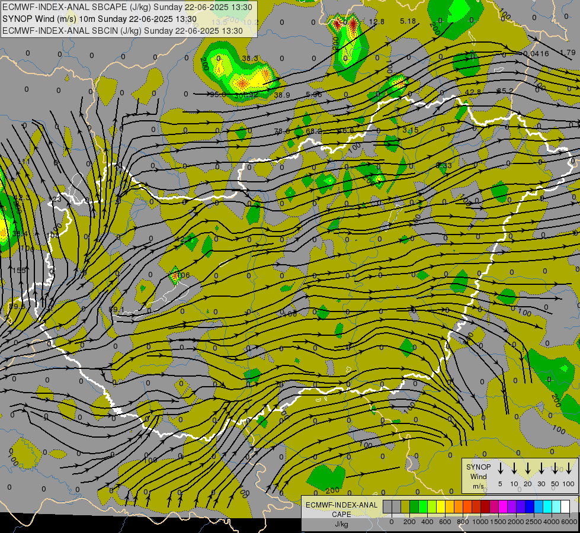Viewport: 580px width, 533px height.
Task: Click the '1.79' value on the map
Action: click(x=568, y=53)
